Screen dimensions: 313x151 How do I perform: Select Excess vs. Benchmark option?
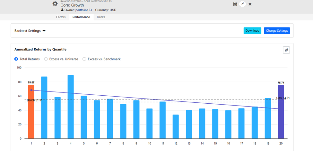84,59
